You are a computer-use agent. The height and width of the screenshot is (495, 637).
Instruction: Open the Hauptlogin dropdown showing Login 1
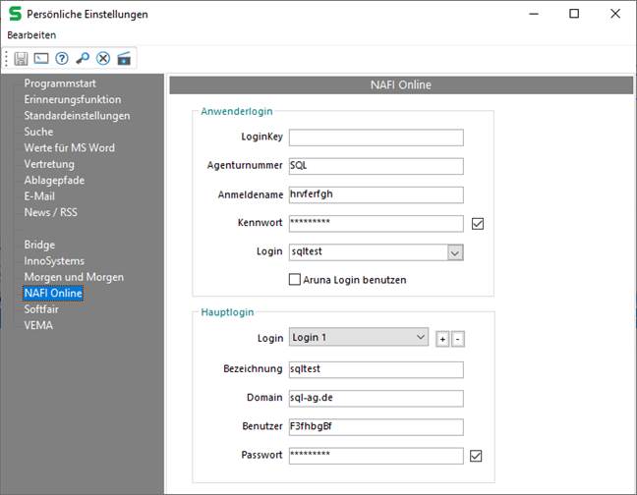[421, 338]
